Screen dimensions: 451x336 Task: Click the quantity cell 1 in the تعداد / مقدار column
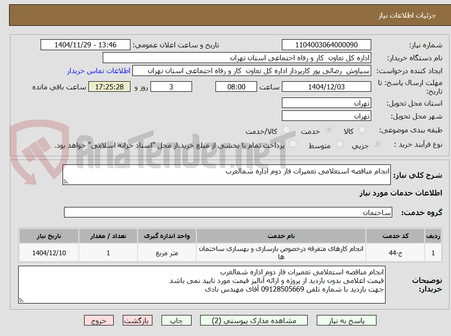[108, 252]
